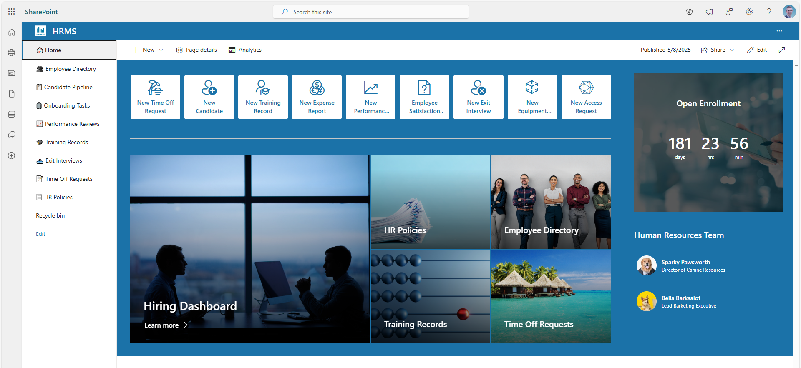
Task: Open the megaphone feedback icon in header
Action: [709, 12]
